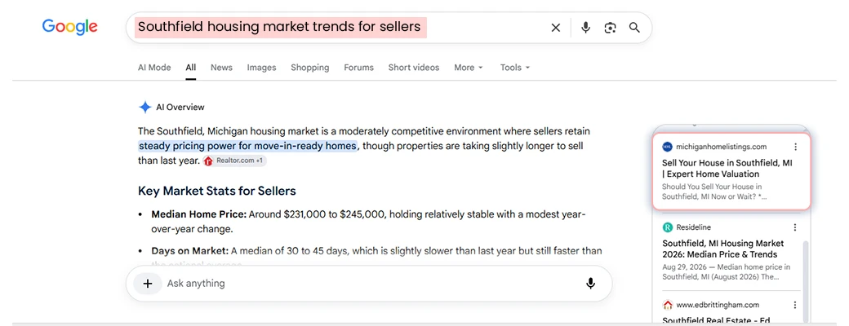This screenshot has height=326, width=849.
Task: Expand the Tools dropdown
Action: point(515,68)
